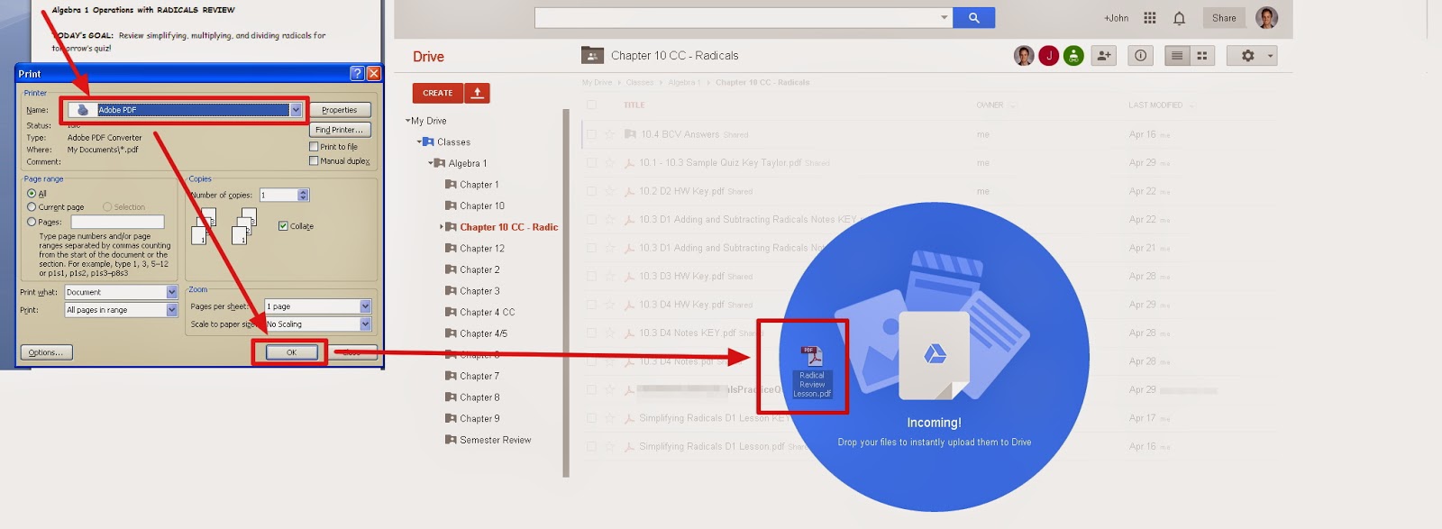Click star icon on 10.4 BCV Answers row

coord(610,134)
